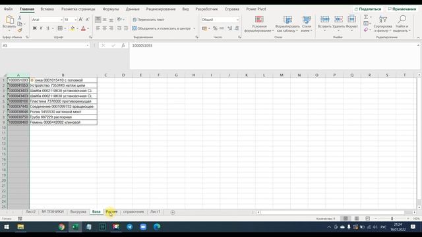The height and width of the screenshot is (237, 422).
Task: Expand the fill color dropdown arrow
Action: [x=77, y=28]
